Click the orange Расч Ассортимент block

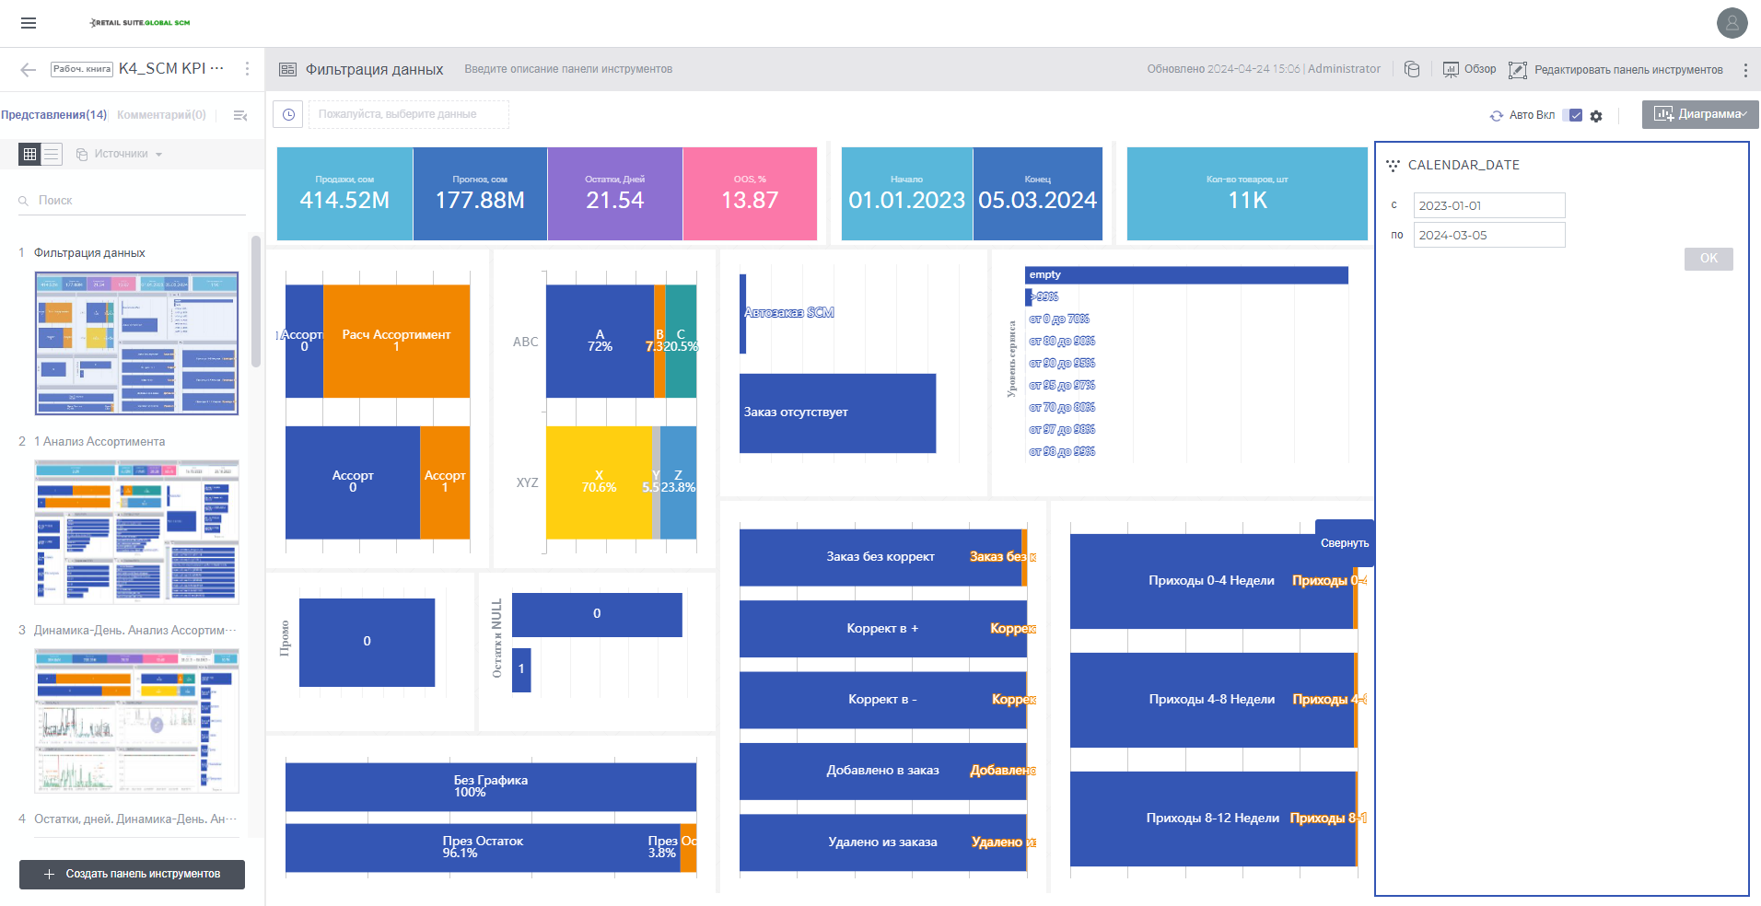[x=396, y=341]
